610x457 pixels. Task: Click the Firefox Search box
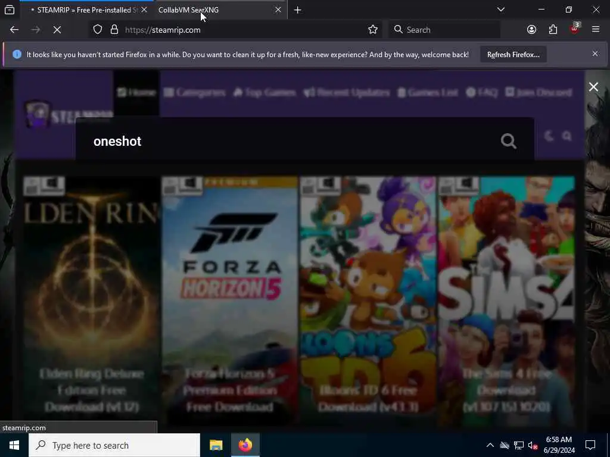tap(444, 30)
